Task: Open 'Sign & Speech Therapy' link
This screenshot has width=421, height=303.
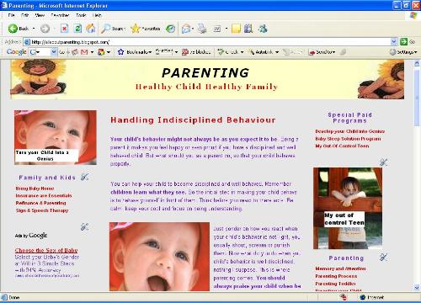Action: (42, 210)
